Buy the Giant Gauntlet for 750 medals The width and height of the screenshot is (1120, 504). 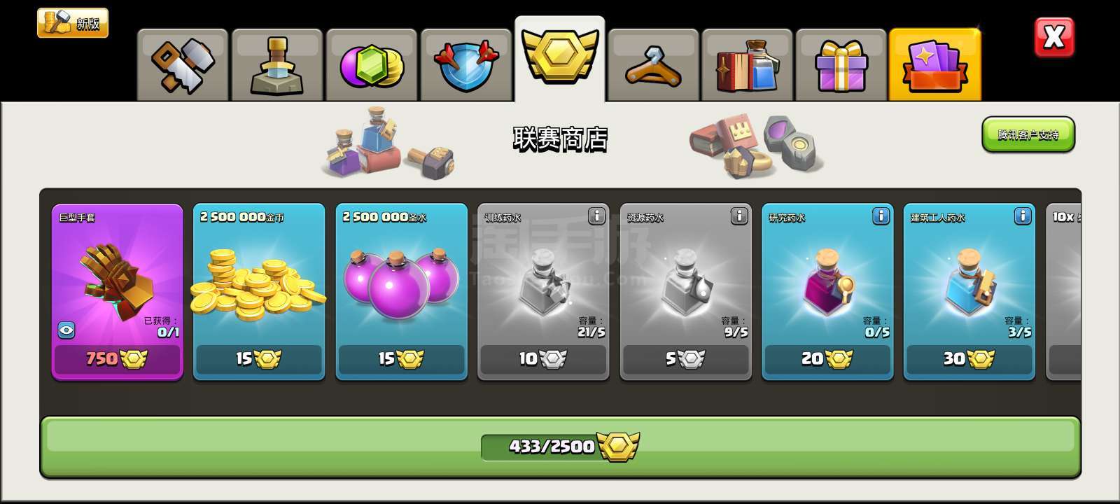[118, 359]
